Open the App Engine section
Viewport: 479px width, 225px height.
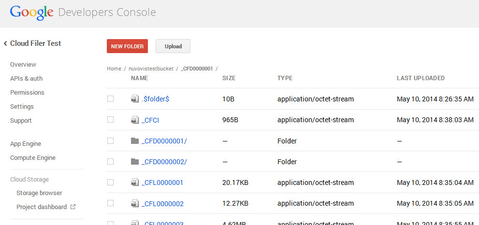(x=25, y=144)
